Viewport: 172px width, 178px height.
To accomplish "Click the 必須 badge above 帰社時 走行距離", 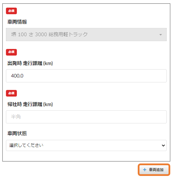I will click(x=11, y=93).
